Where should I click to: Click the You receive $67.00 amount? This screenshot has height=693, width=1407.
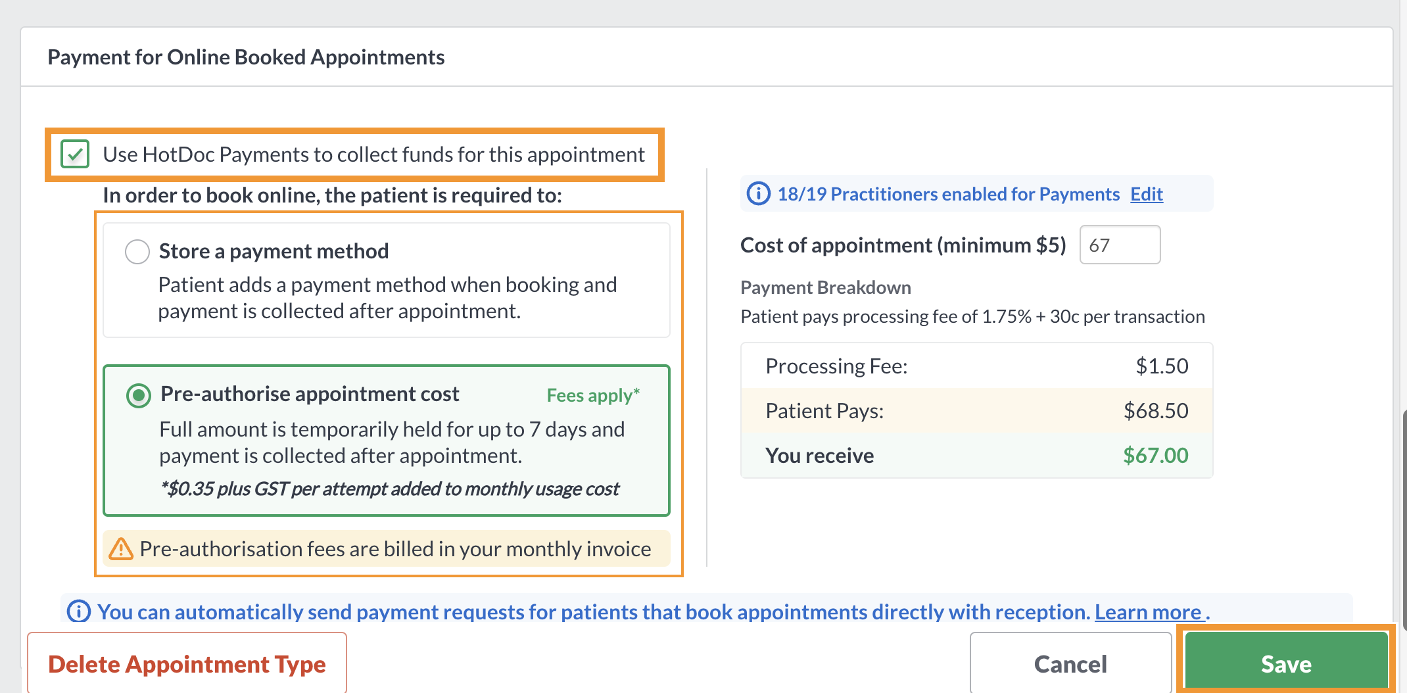[x=1155, y=456]
